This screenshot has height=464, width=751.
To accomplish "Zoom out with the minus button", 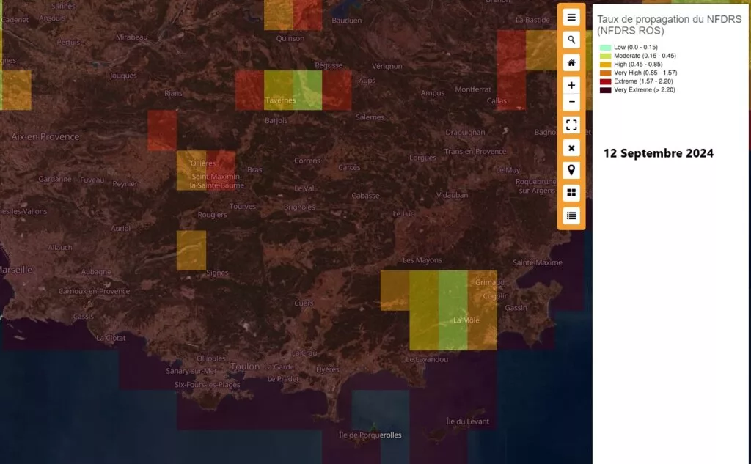I will click(571, 102).
